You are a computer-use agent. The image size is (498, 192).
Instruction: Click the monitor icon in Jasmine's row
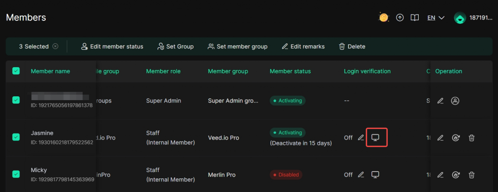click(375, 138)
